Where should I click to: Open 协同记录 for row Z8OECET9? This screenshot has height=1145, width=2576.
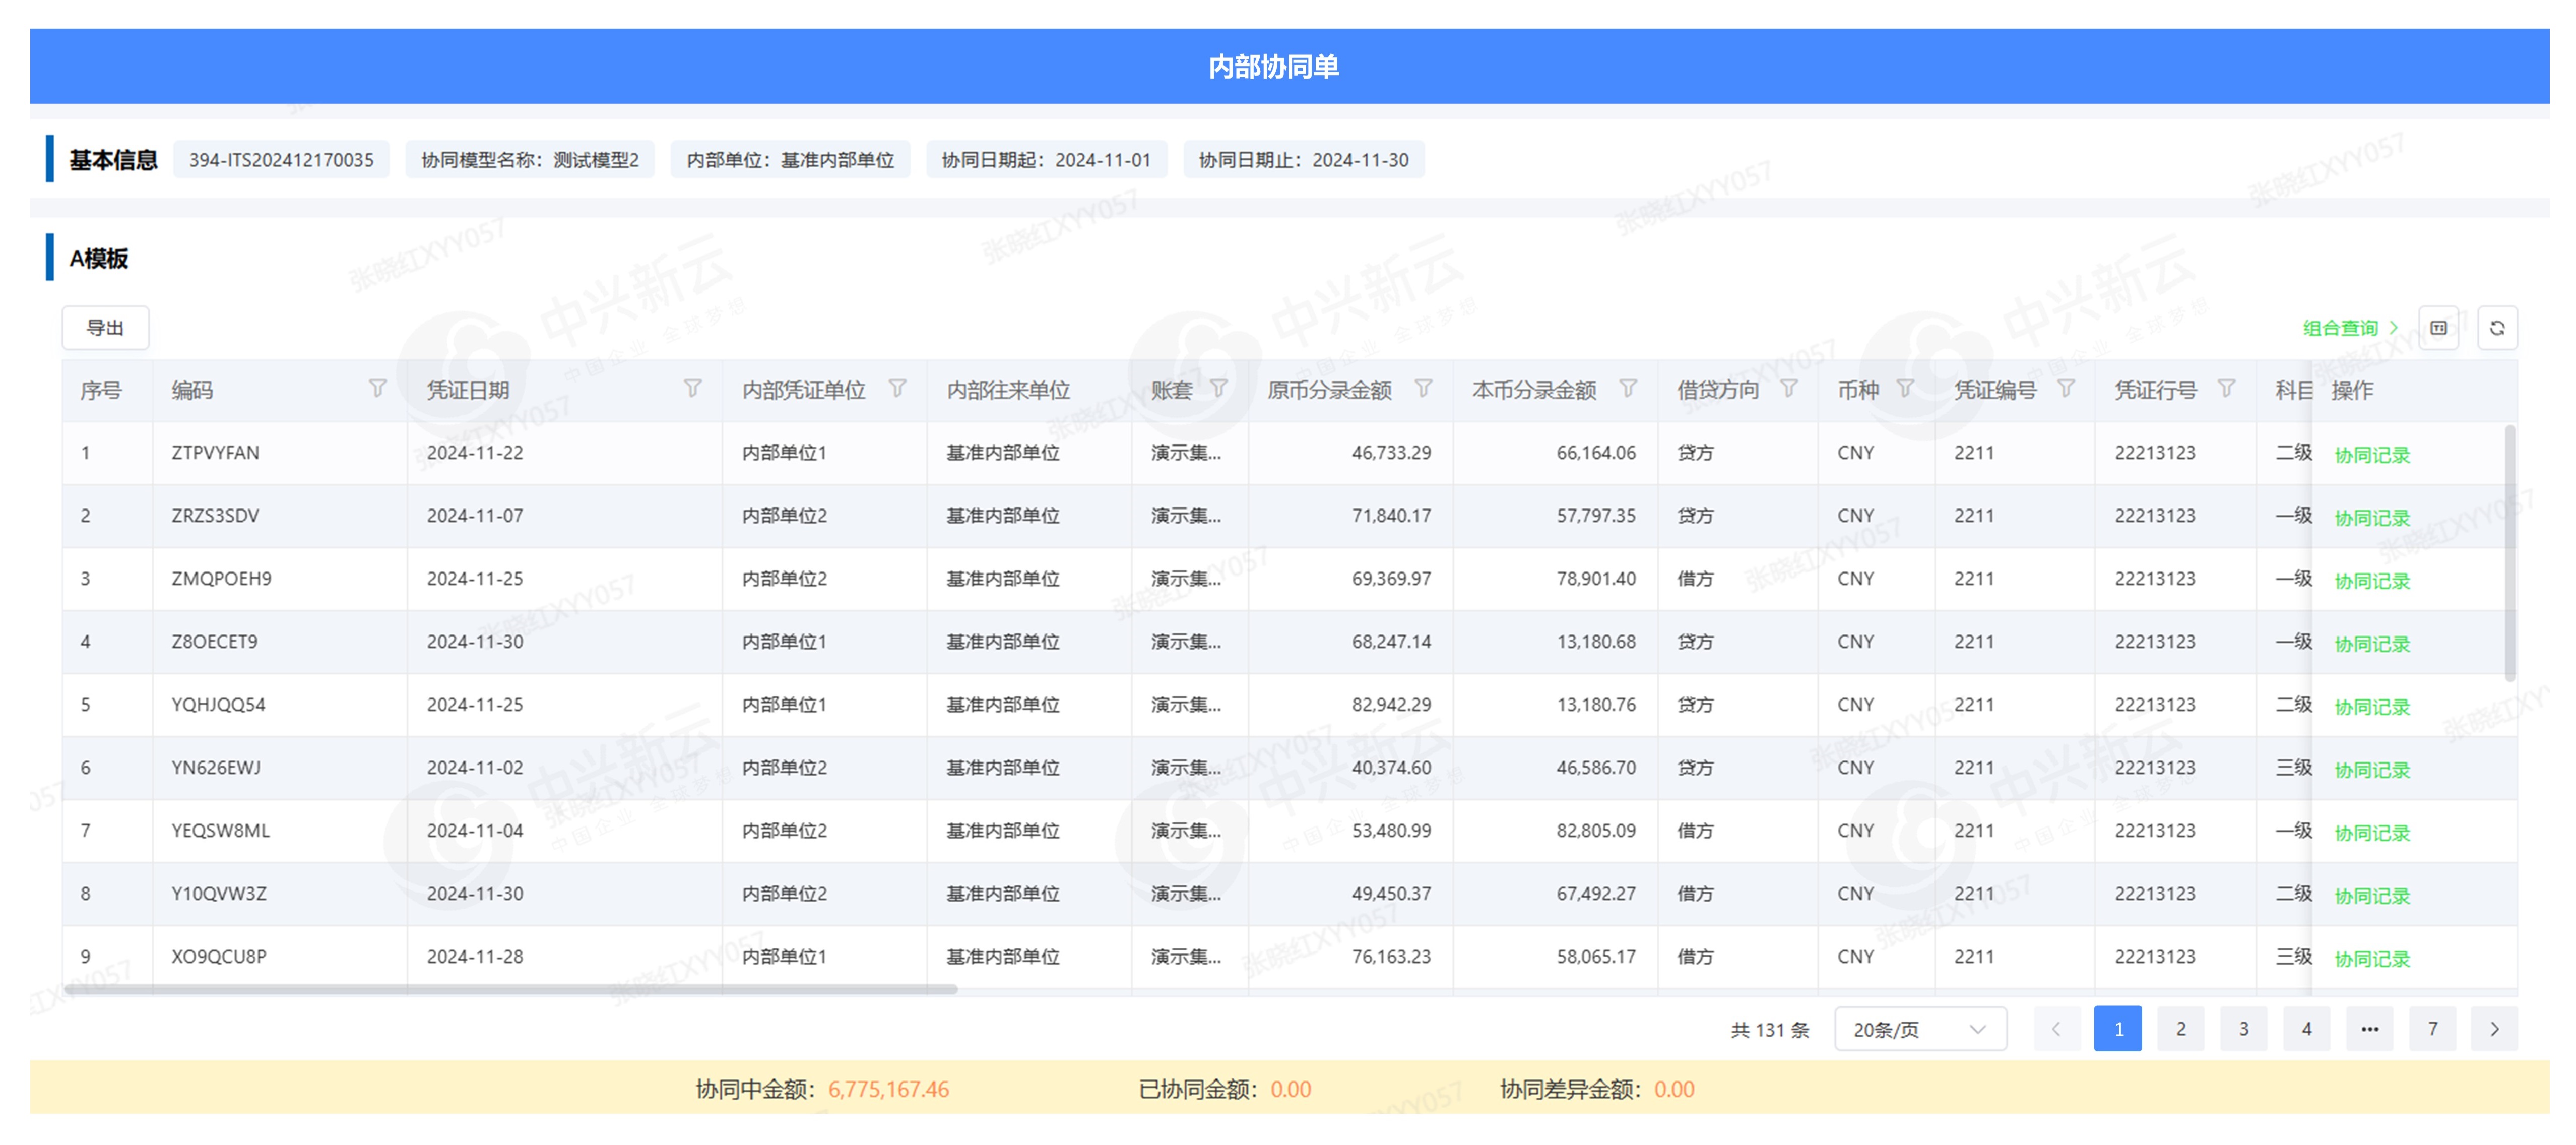[2372, 644]
